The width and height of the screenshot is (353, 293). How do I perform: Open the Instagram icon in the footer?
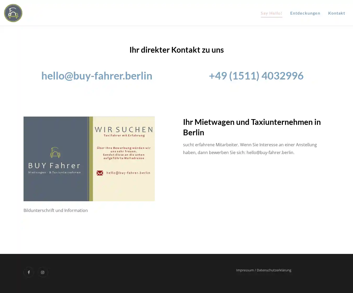43,272
